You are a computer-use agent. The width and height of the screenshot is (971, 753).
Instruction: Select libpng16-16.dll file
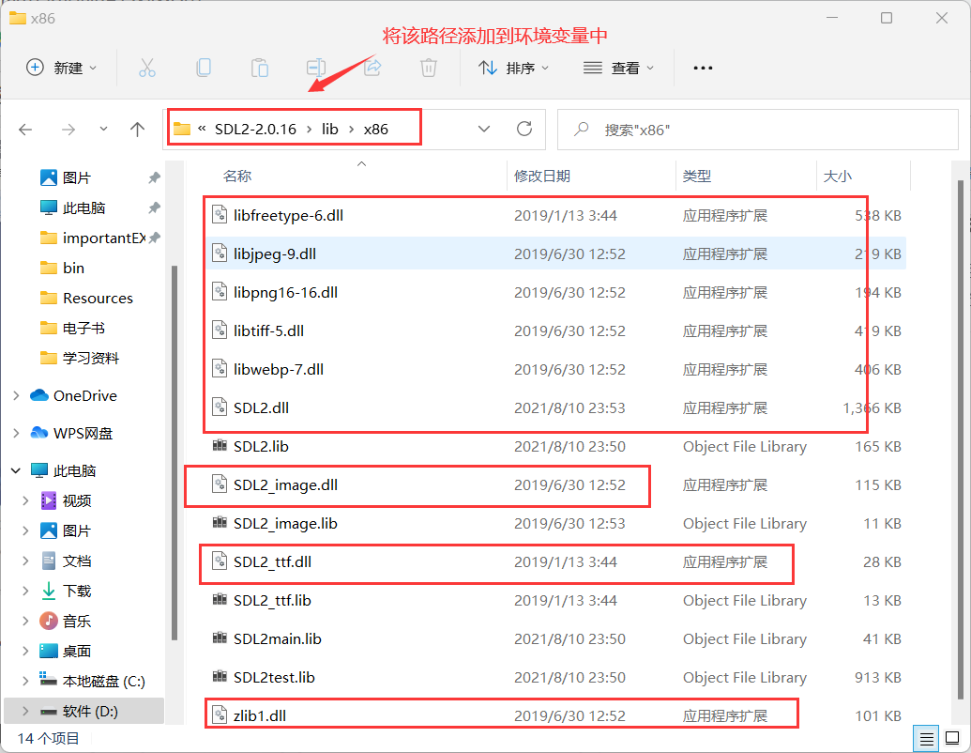(285, 293)
